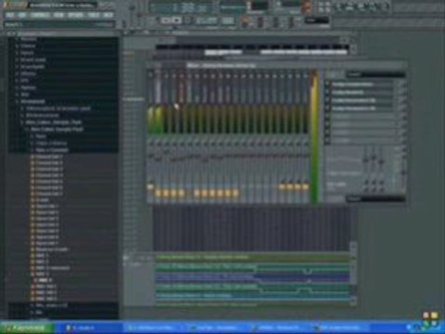Click the green clip on the first playlist track
The height and width of the screenshot is (334, 445).
point(253,258)
